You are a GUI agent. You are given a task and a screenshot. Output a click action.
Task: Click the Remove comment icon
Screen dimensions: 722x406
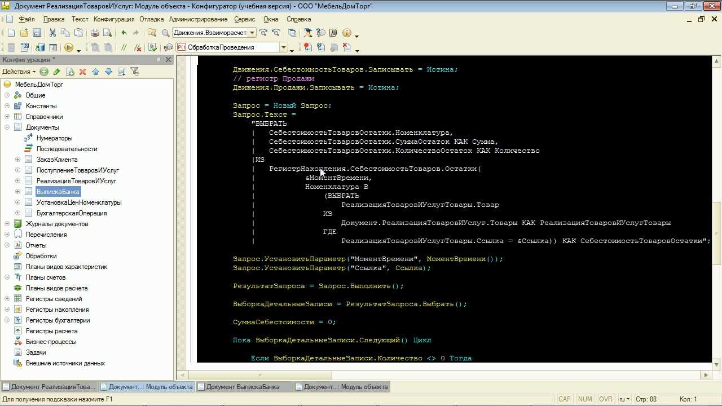(137, 47)
